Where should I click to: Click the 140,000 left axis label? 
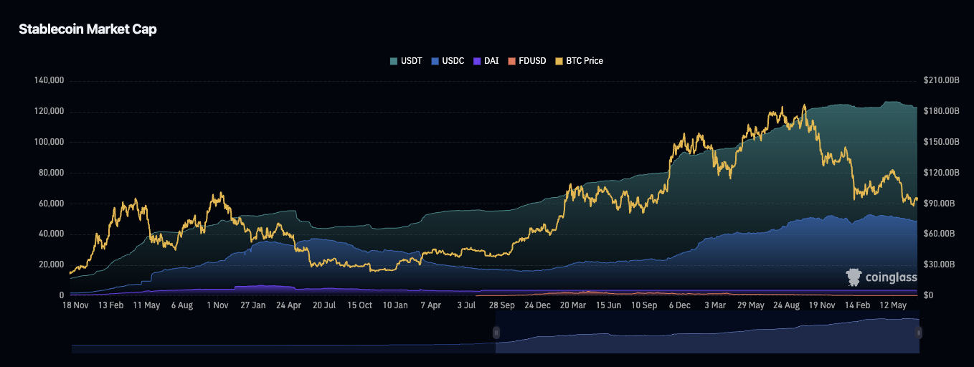pyautogui.click(x=49, y=80)
